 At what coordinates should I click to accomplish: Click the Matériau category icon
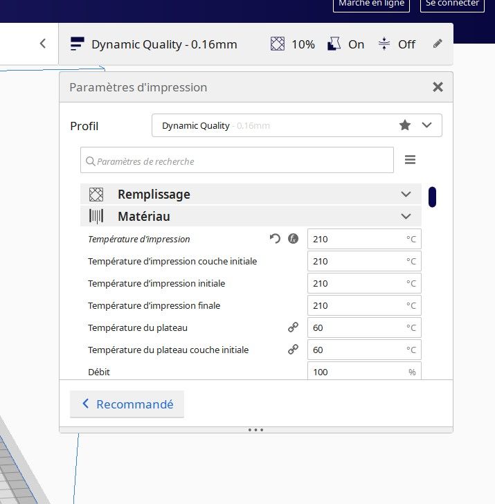[x=96, y=216]
